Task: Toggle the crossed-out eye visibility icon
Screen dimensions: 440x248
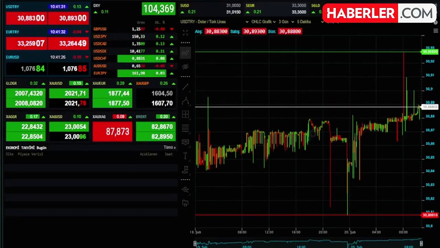Action: click(x=185, y=66)
